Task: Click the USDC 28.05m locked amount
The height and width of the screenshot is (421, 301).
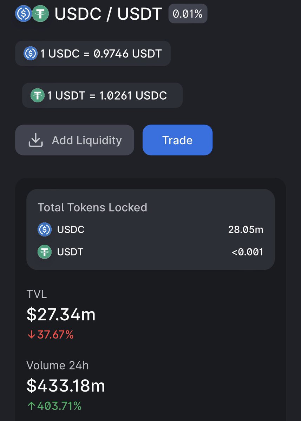Action: point(246,229)
